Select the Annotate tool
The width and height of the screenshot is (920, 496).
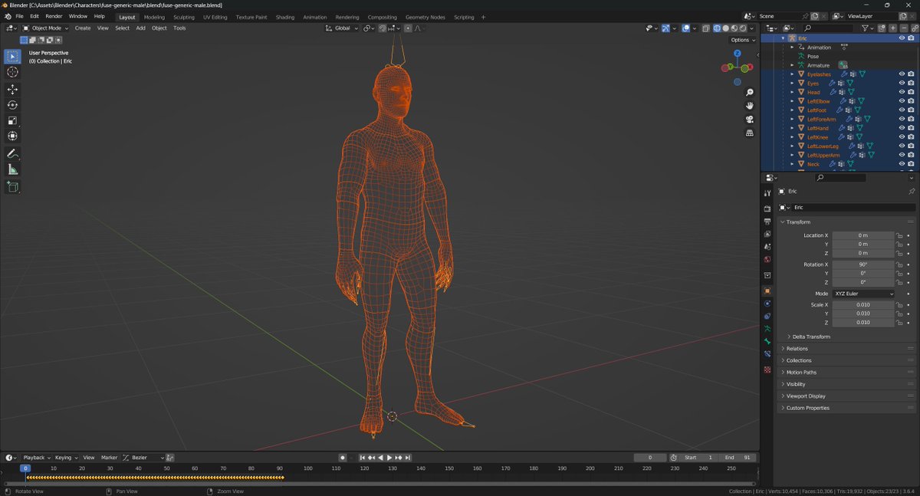(12, 154)
